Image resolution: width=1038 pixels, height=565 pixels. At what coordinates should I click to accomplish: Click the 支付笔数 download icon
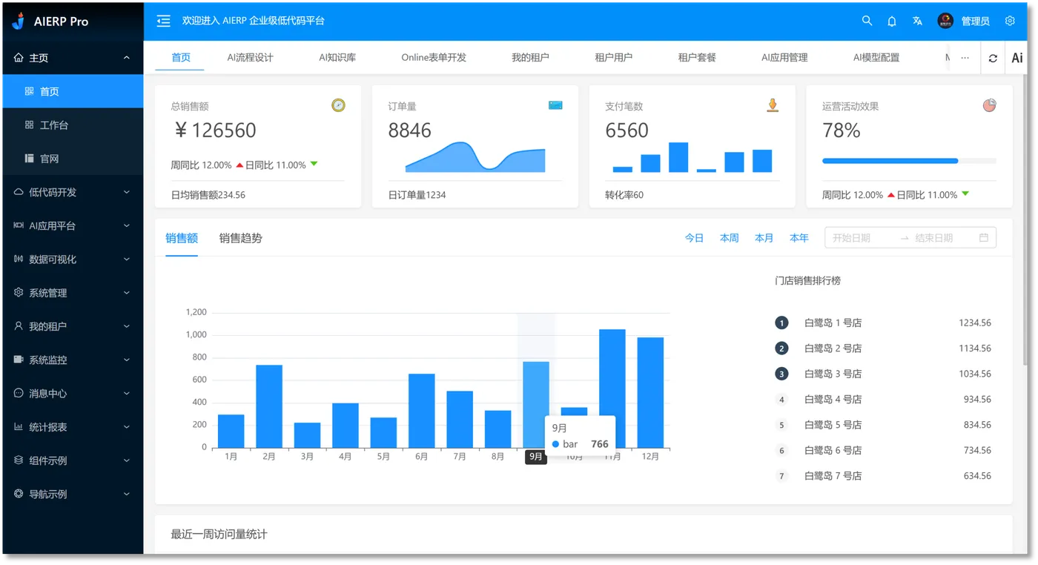click(773, 105)
